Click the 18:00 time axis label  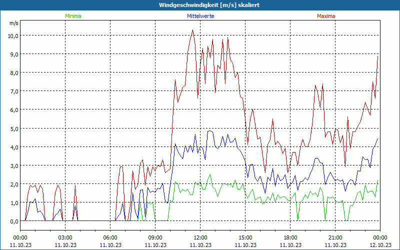(290, 238)
